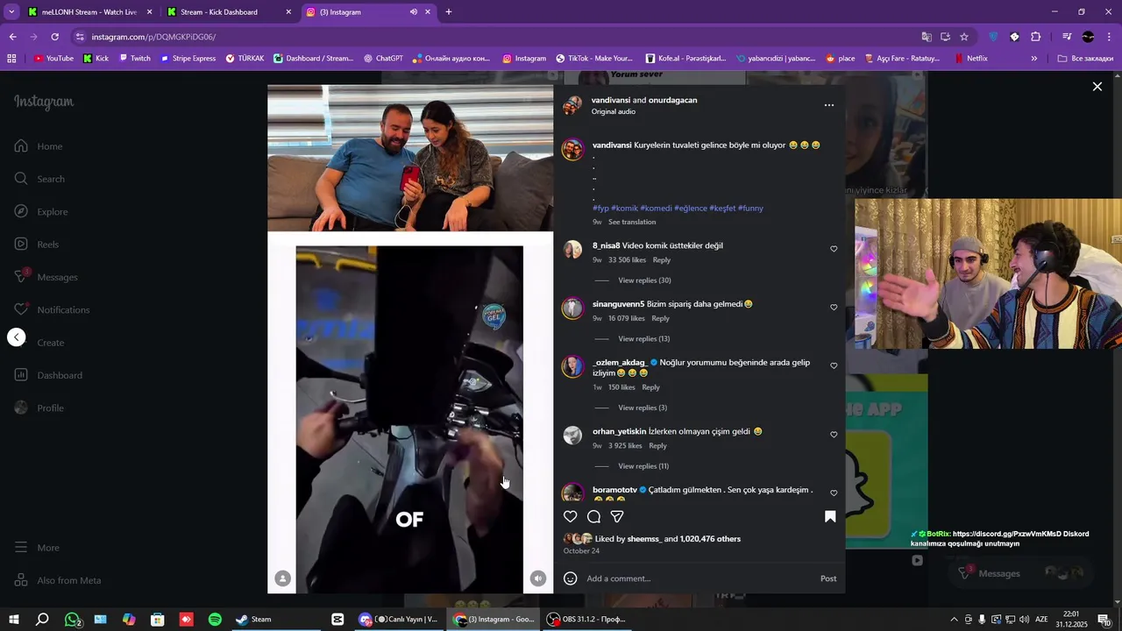Like orhan_yetiskin's comment heart
This screenshot has width=1122, height=631.
834,435
